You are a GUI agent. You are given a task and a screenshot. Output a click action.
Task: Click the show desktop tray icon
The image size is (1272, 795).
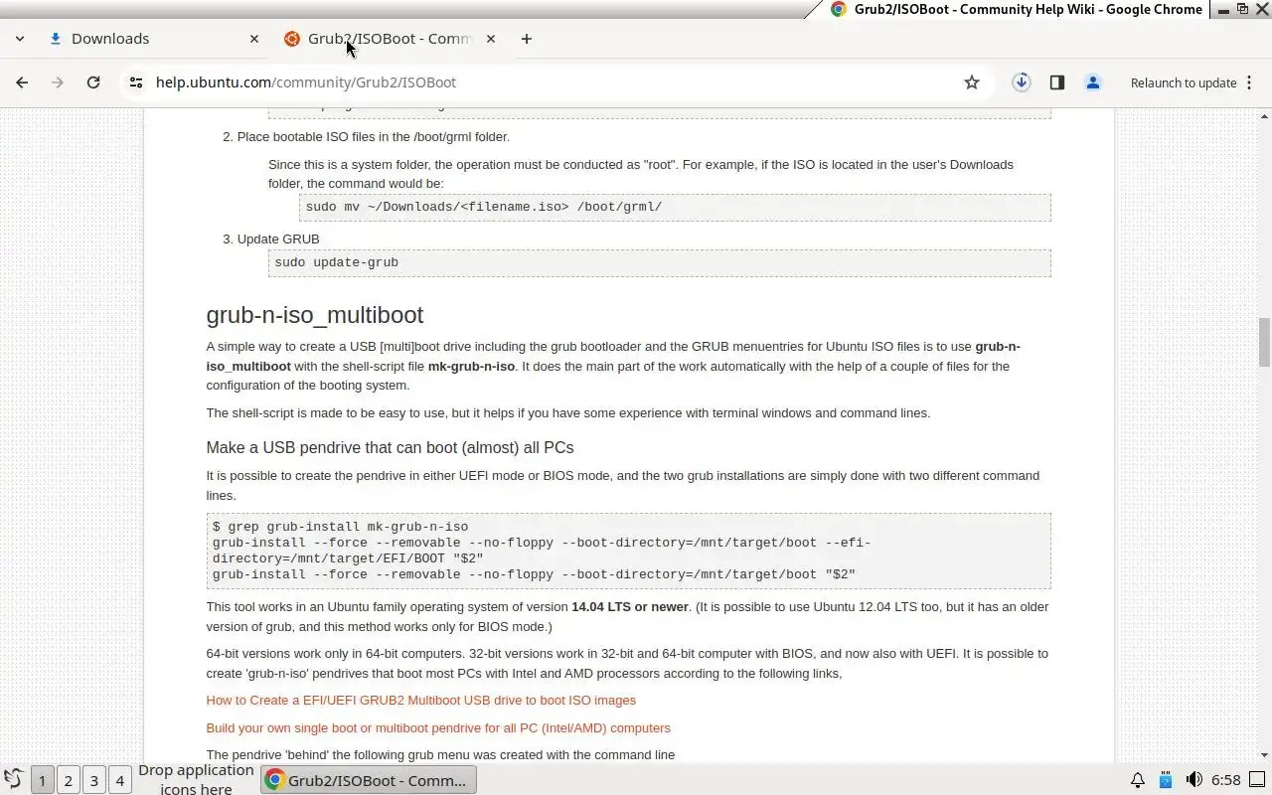[1258, 780]
